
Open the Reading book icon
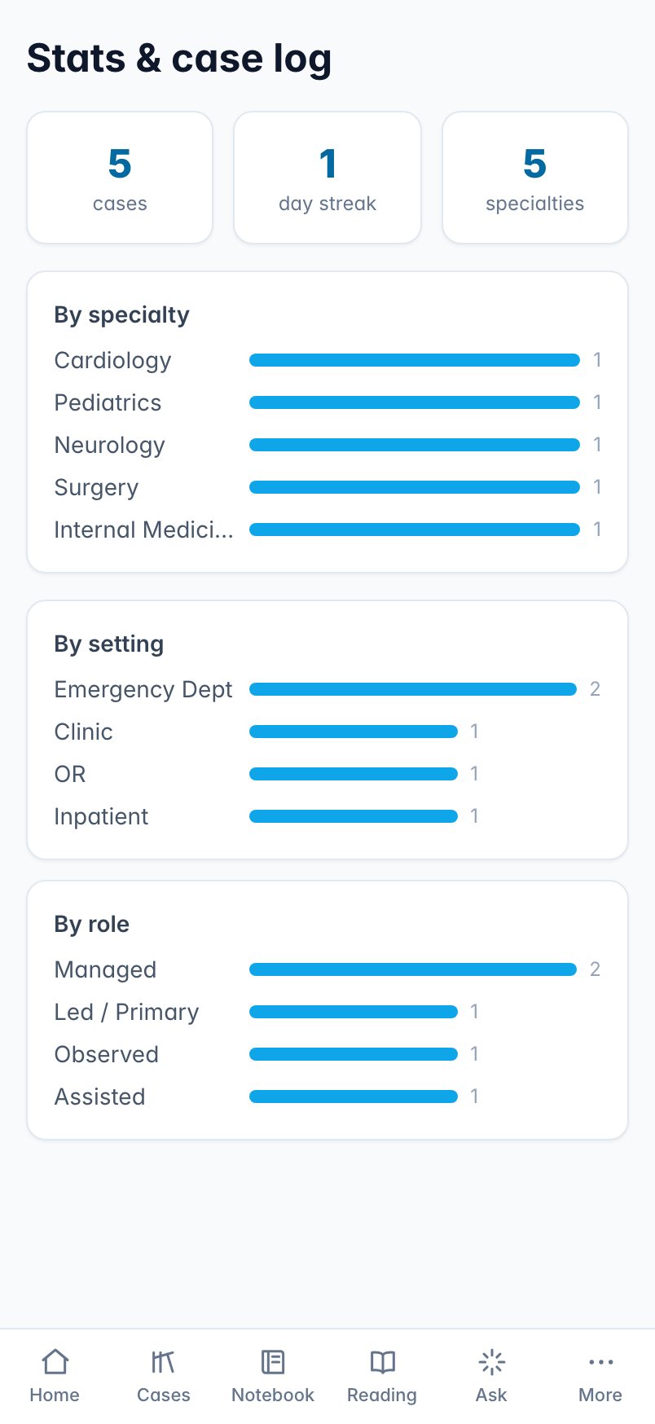click(x=382, y=1362)
